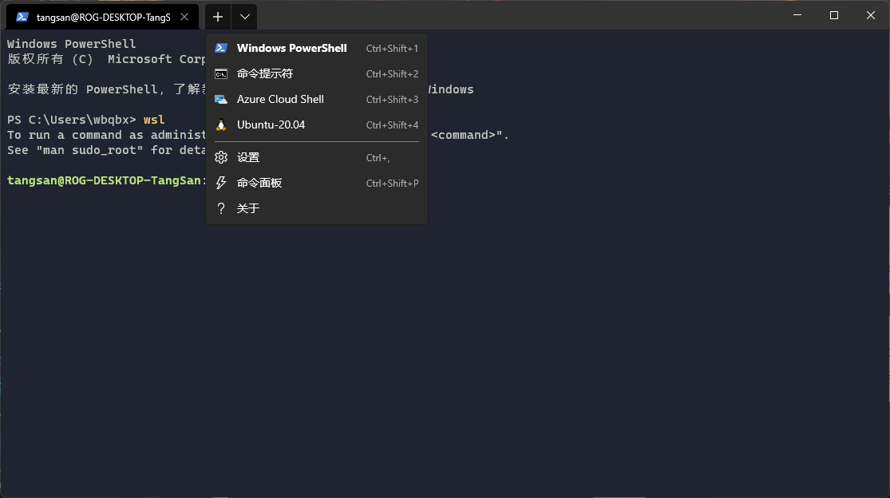Minimize the terminal window
This screenshot has height=498, width=890.
click(x=797, y=15)
